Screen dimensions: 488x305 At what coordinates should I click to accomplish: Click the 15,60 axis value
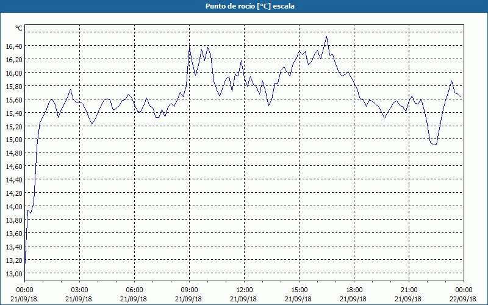pos(14,99)
